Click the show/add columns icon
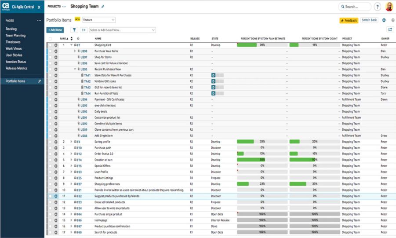 84,30
